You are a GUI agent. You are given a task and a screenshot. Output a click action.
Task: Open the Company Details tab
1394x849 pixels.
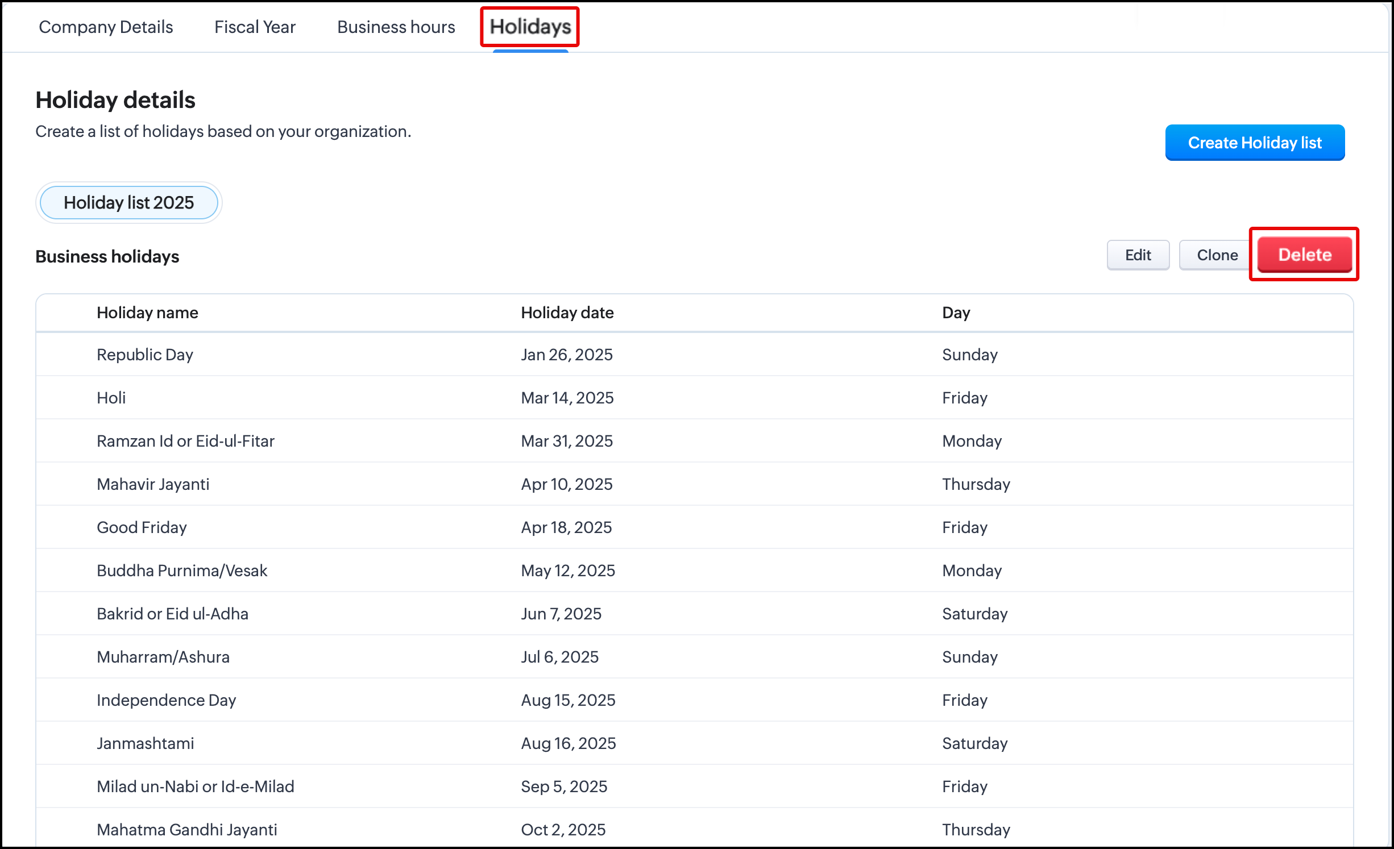[x=106, y=27]
